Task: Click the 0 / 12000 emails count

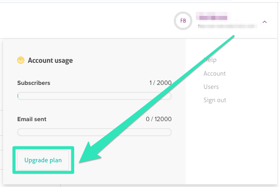Action: [159, 119]
